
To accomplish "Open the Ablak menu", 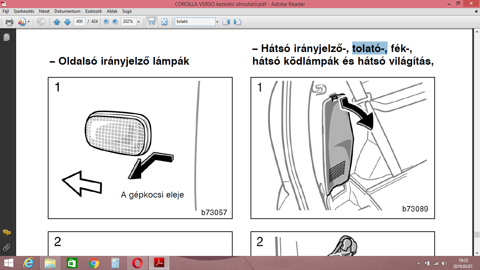I will pos(112,11).
